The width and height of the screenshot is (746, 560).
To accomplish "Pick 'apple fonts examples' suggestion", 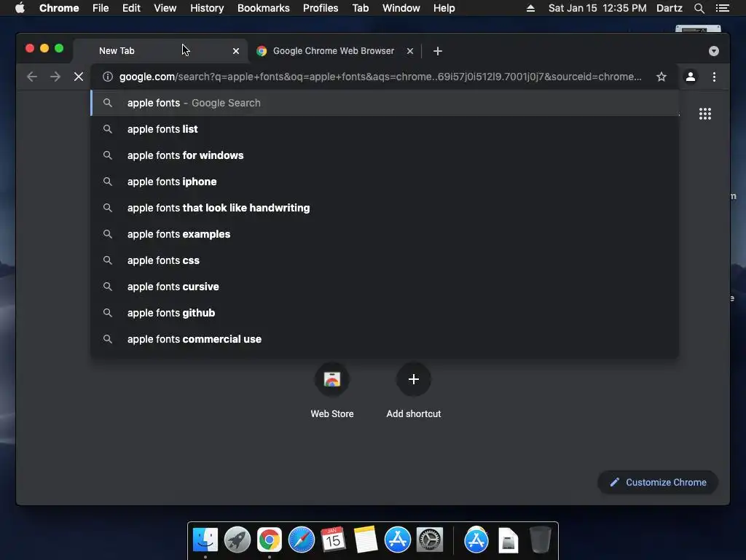I will pos(385,234).
